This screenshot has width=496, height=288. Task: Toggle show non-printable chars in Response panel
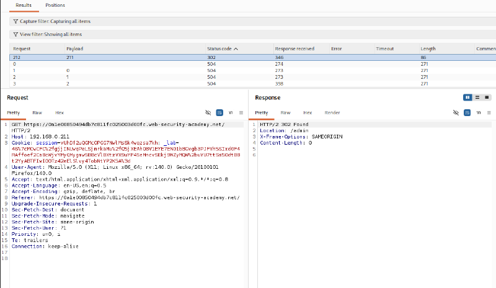point(479,112)
